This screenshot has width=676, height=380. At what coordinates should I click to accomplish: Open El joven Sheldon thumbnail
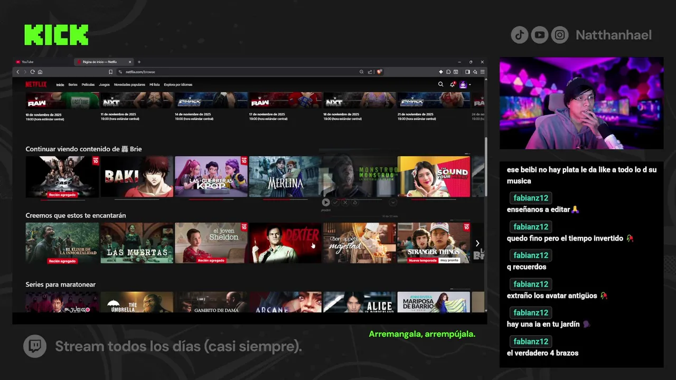click(x=211, y=243)
